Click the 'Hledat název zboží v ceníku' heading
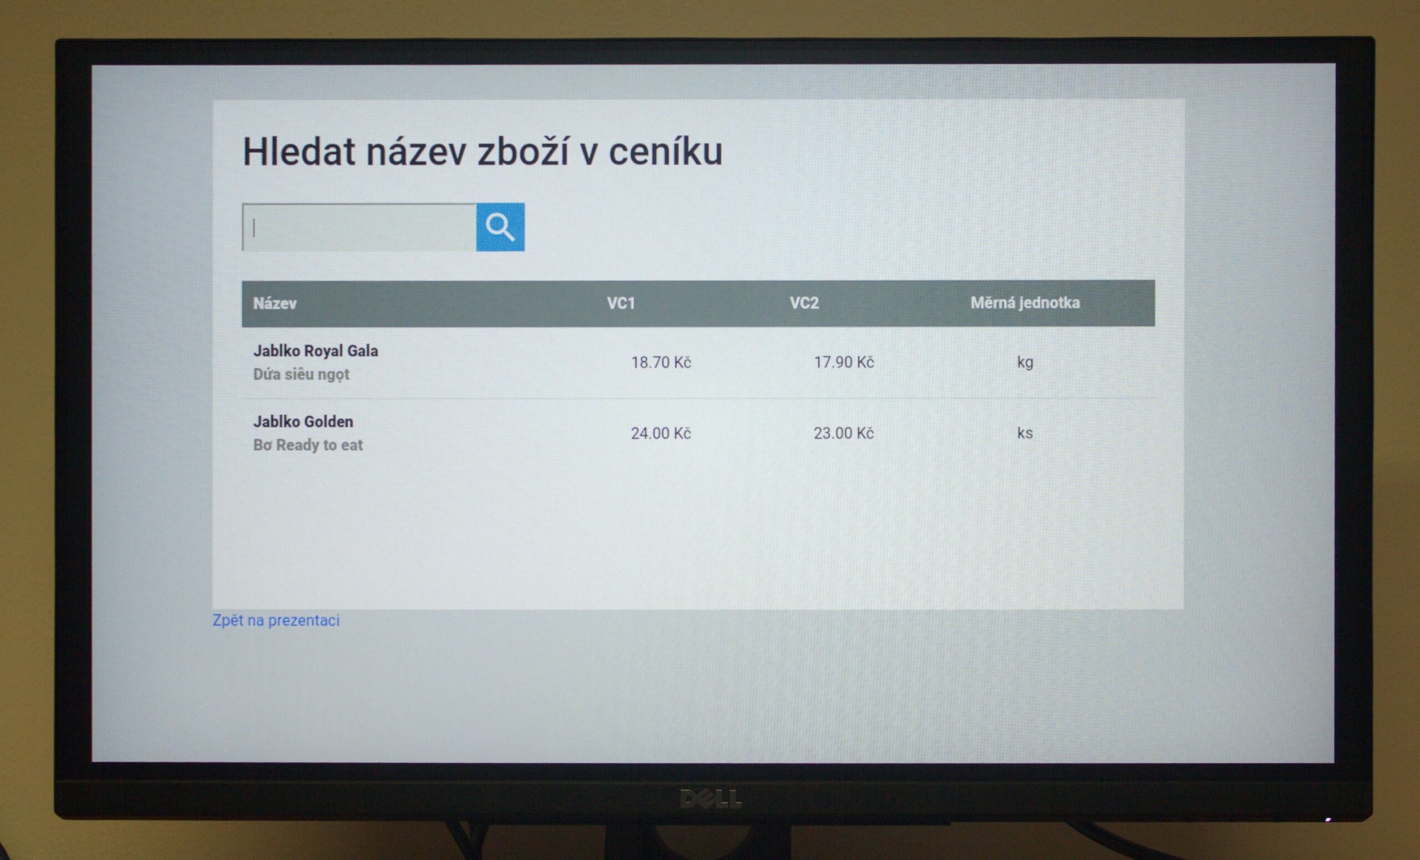The width and height of the screenshot is (1420, 860). pyautogui.click(x=483, y=151)
